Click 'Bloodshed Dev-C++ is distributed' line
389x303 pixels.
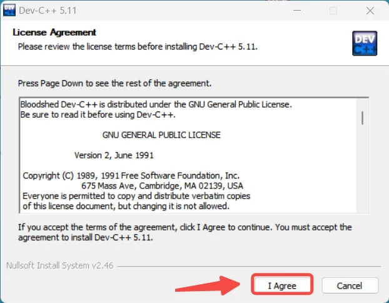156,105
